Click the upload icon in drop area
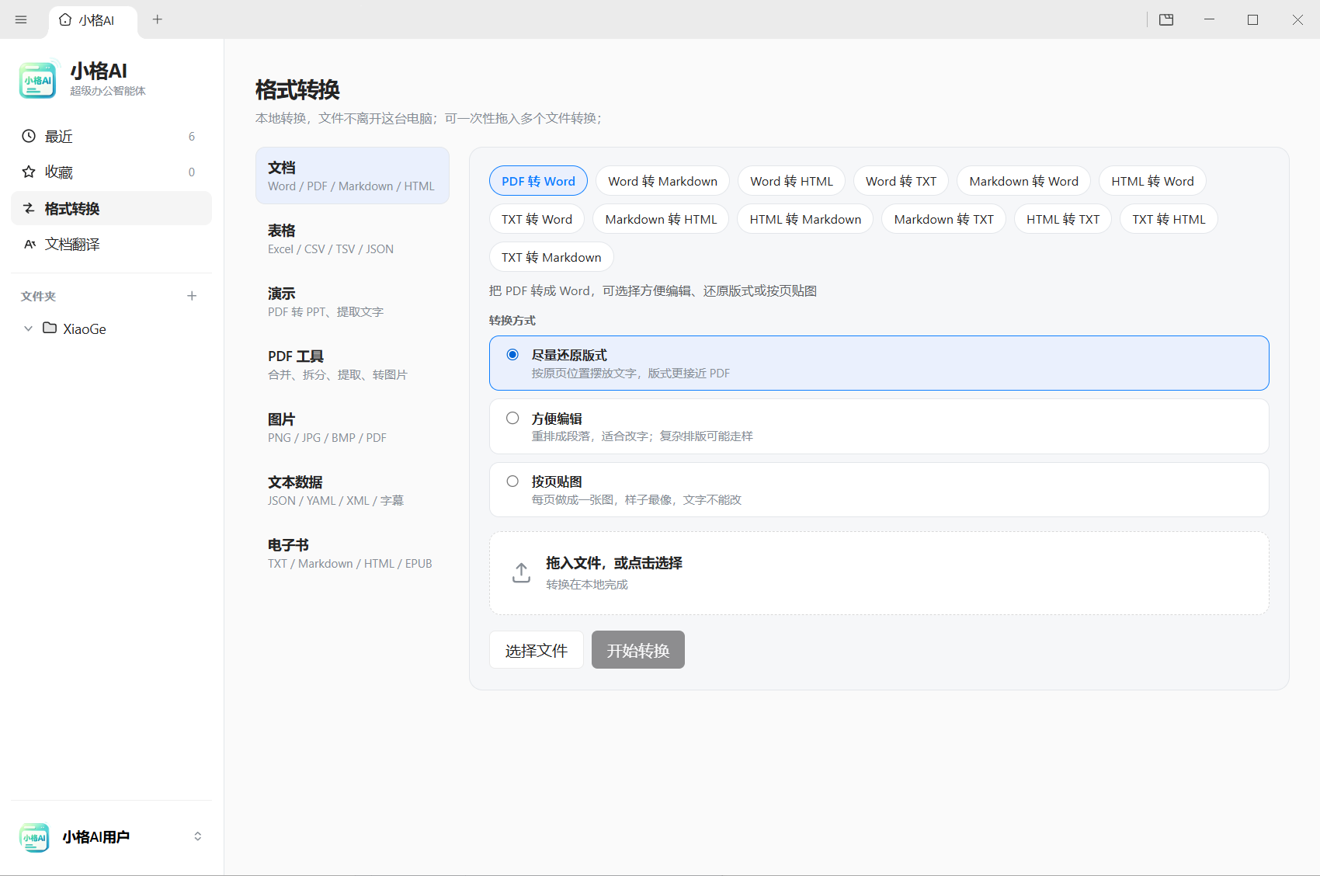This screenshot has width=1320, height=876. coord(521,572)
